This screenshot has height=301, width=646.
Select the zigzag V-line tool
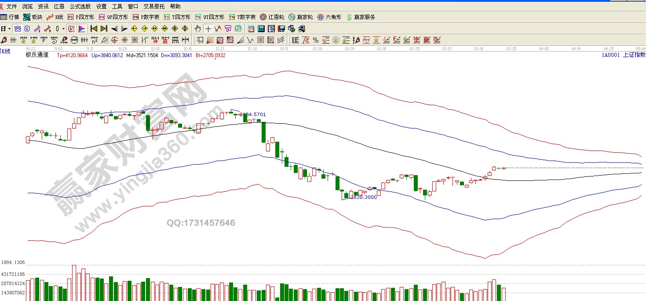coord(250,40)
